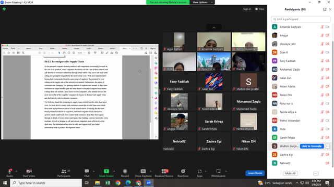Open Task View on the taskbar
This screenshot has width=334, height=187.
(x=87, y=183)
